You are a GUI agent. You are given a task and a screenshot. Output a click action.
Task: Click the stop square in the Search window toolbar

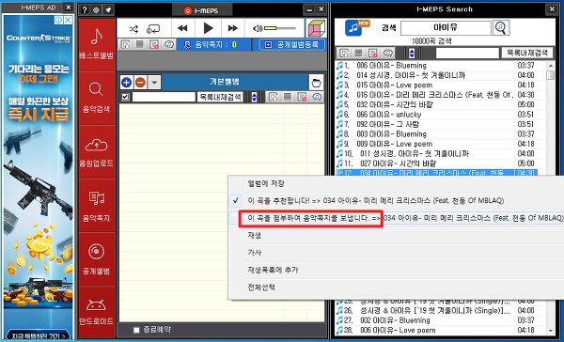coord(358,54)
